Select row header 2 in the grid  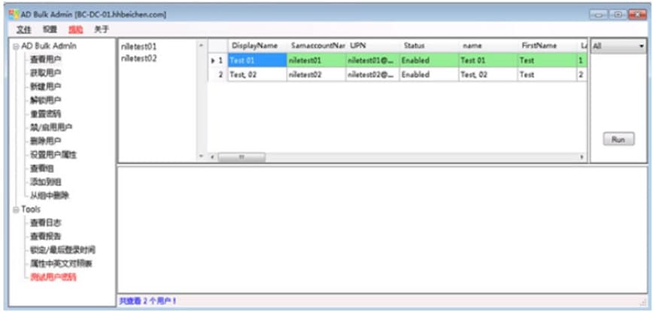point(218,75)
